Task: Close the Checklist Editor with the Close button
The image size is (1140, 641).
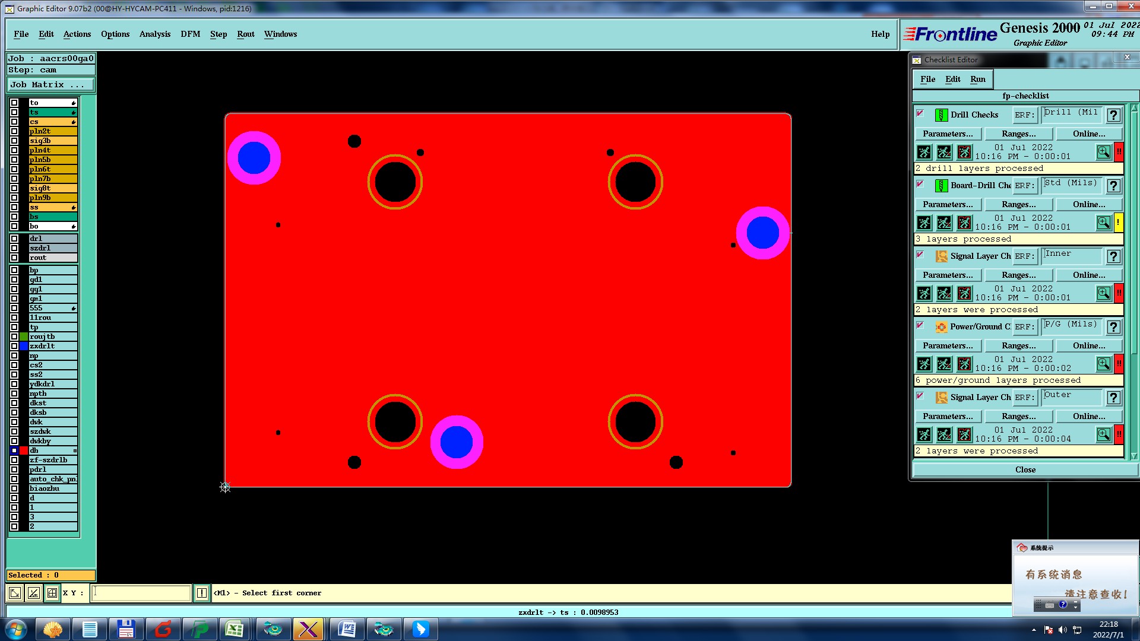Action: [1025, 470]
